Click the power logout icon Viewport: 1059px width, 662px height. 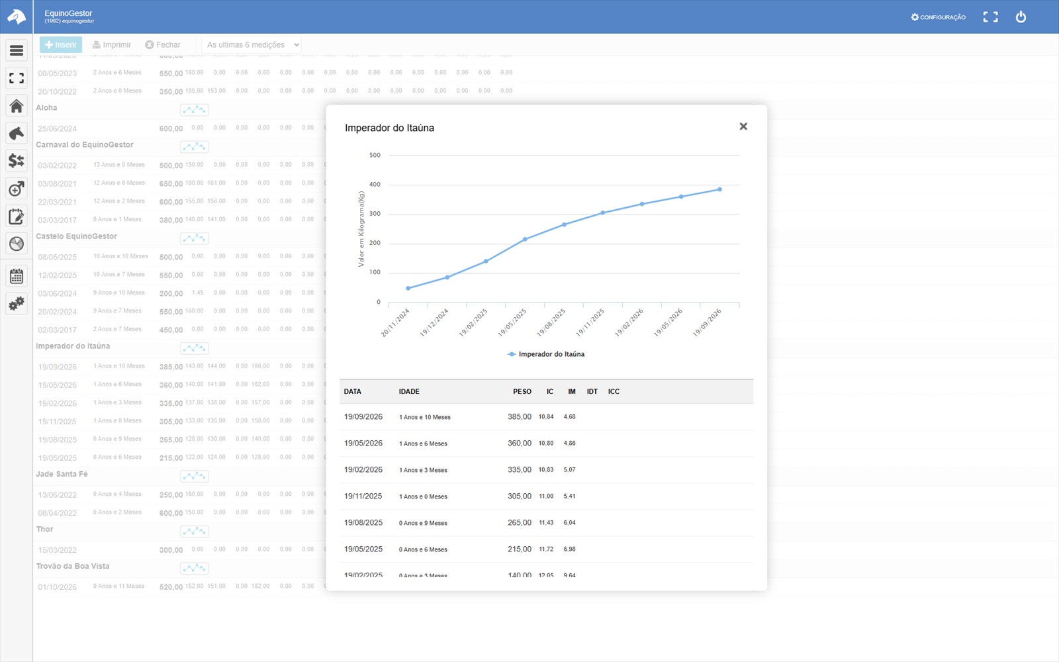(1021, 17)
